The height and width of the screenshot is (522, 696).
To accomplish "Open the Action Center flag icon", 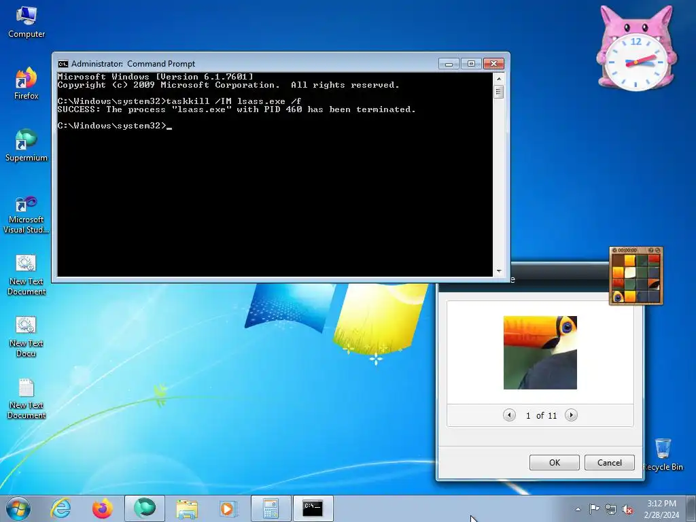I will coord(594,508).
